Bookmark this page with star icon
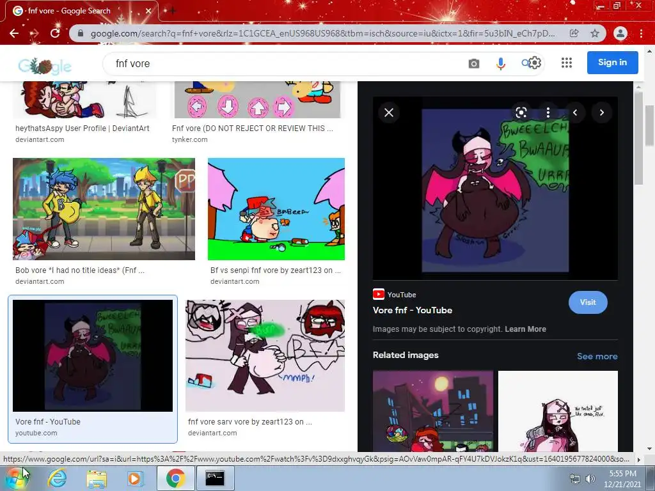Screen dimensions: 655x491 [x=595, y=33]
